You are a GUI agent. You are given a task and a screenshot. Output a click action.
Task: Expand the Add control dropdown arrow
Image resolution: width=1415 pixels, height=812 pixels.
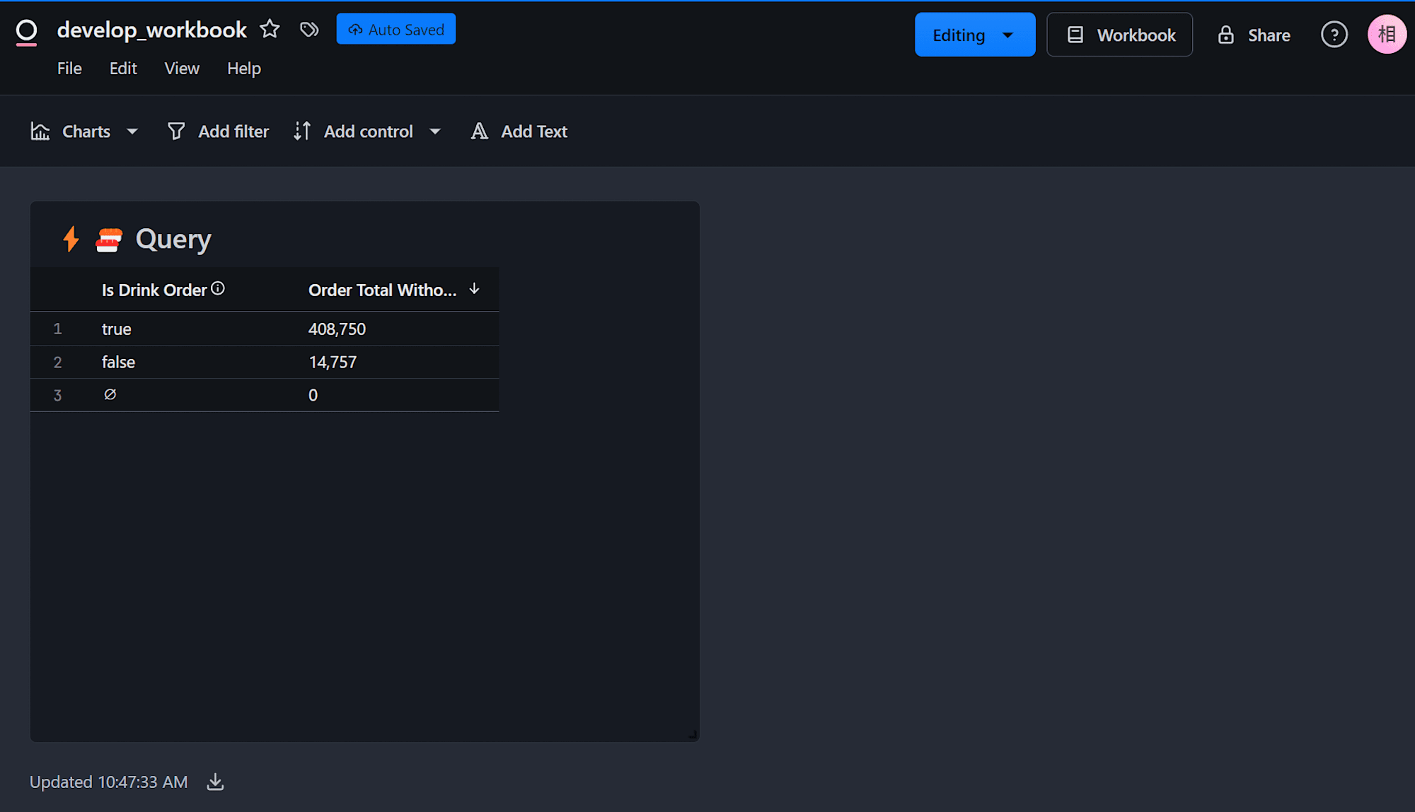click(x=435, y=131)
